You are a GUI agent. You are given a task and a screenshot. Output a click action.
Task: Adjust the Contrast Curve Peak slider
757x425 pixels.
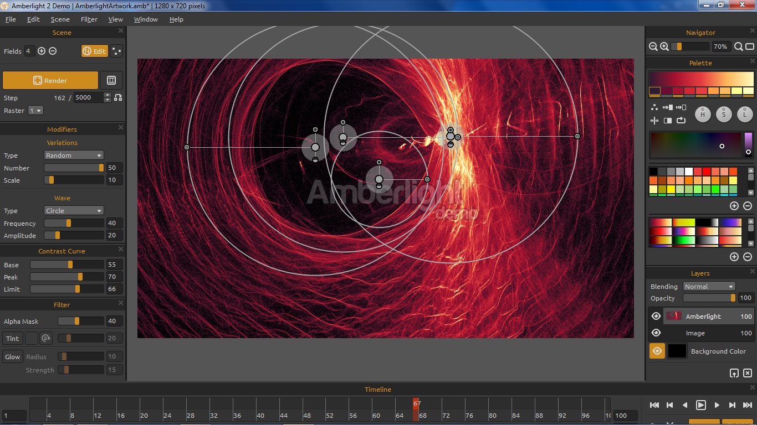coord(67,277)
